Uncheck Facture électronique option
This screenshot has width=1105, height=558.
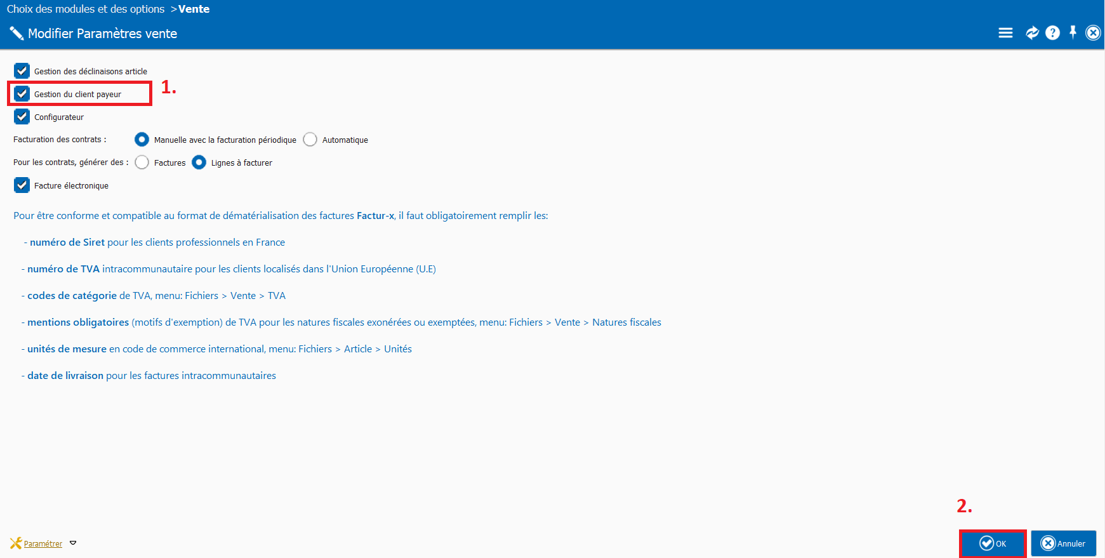(x=22, y=185)
